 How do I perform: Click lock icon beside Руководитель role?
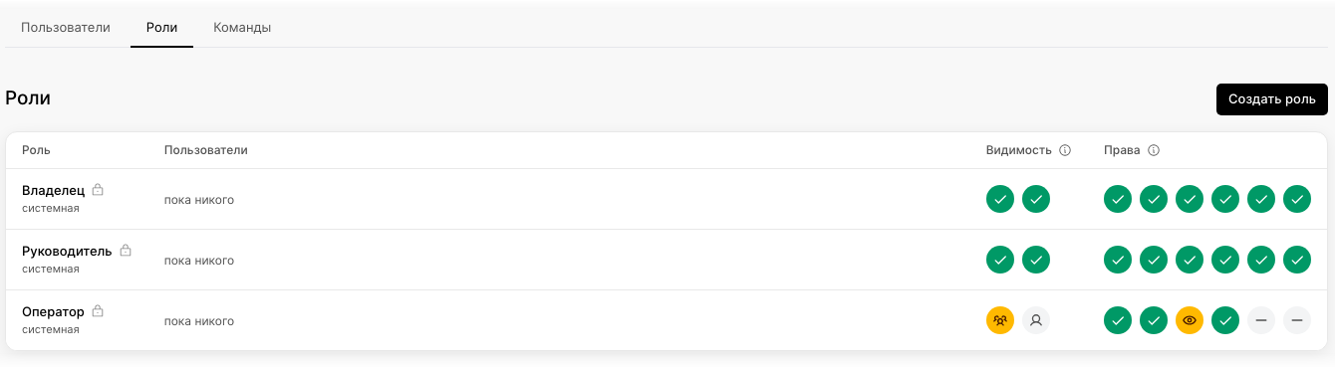pyautogui.click(x=126, y=251)
